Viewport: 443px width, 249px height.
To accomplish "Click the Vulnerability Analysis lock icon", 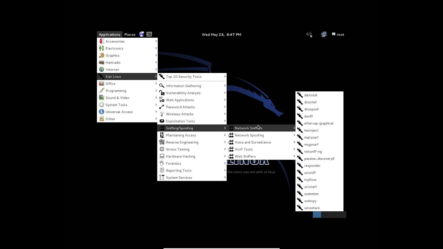I will pos(162,93).
